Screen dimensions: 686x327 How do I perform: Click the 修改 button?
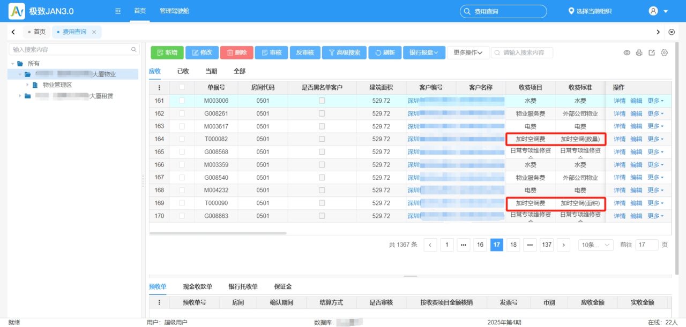[202, 52]
